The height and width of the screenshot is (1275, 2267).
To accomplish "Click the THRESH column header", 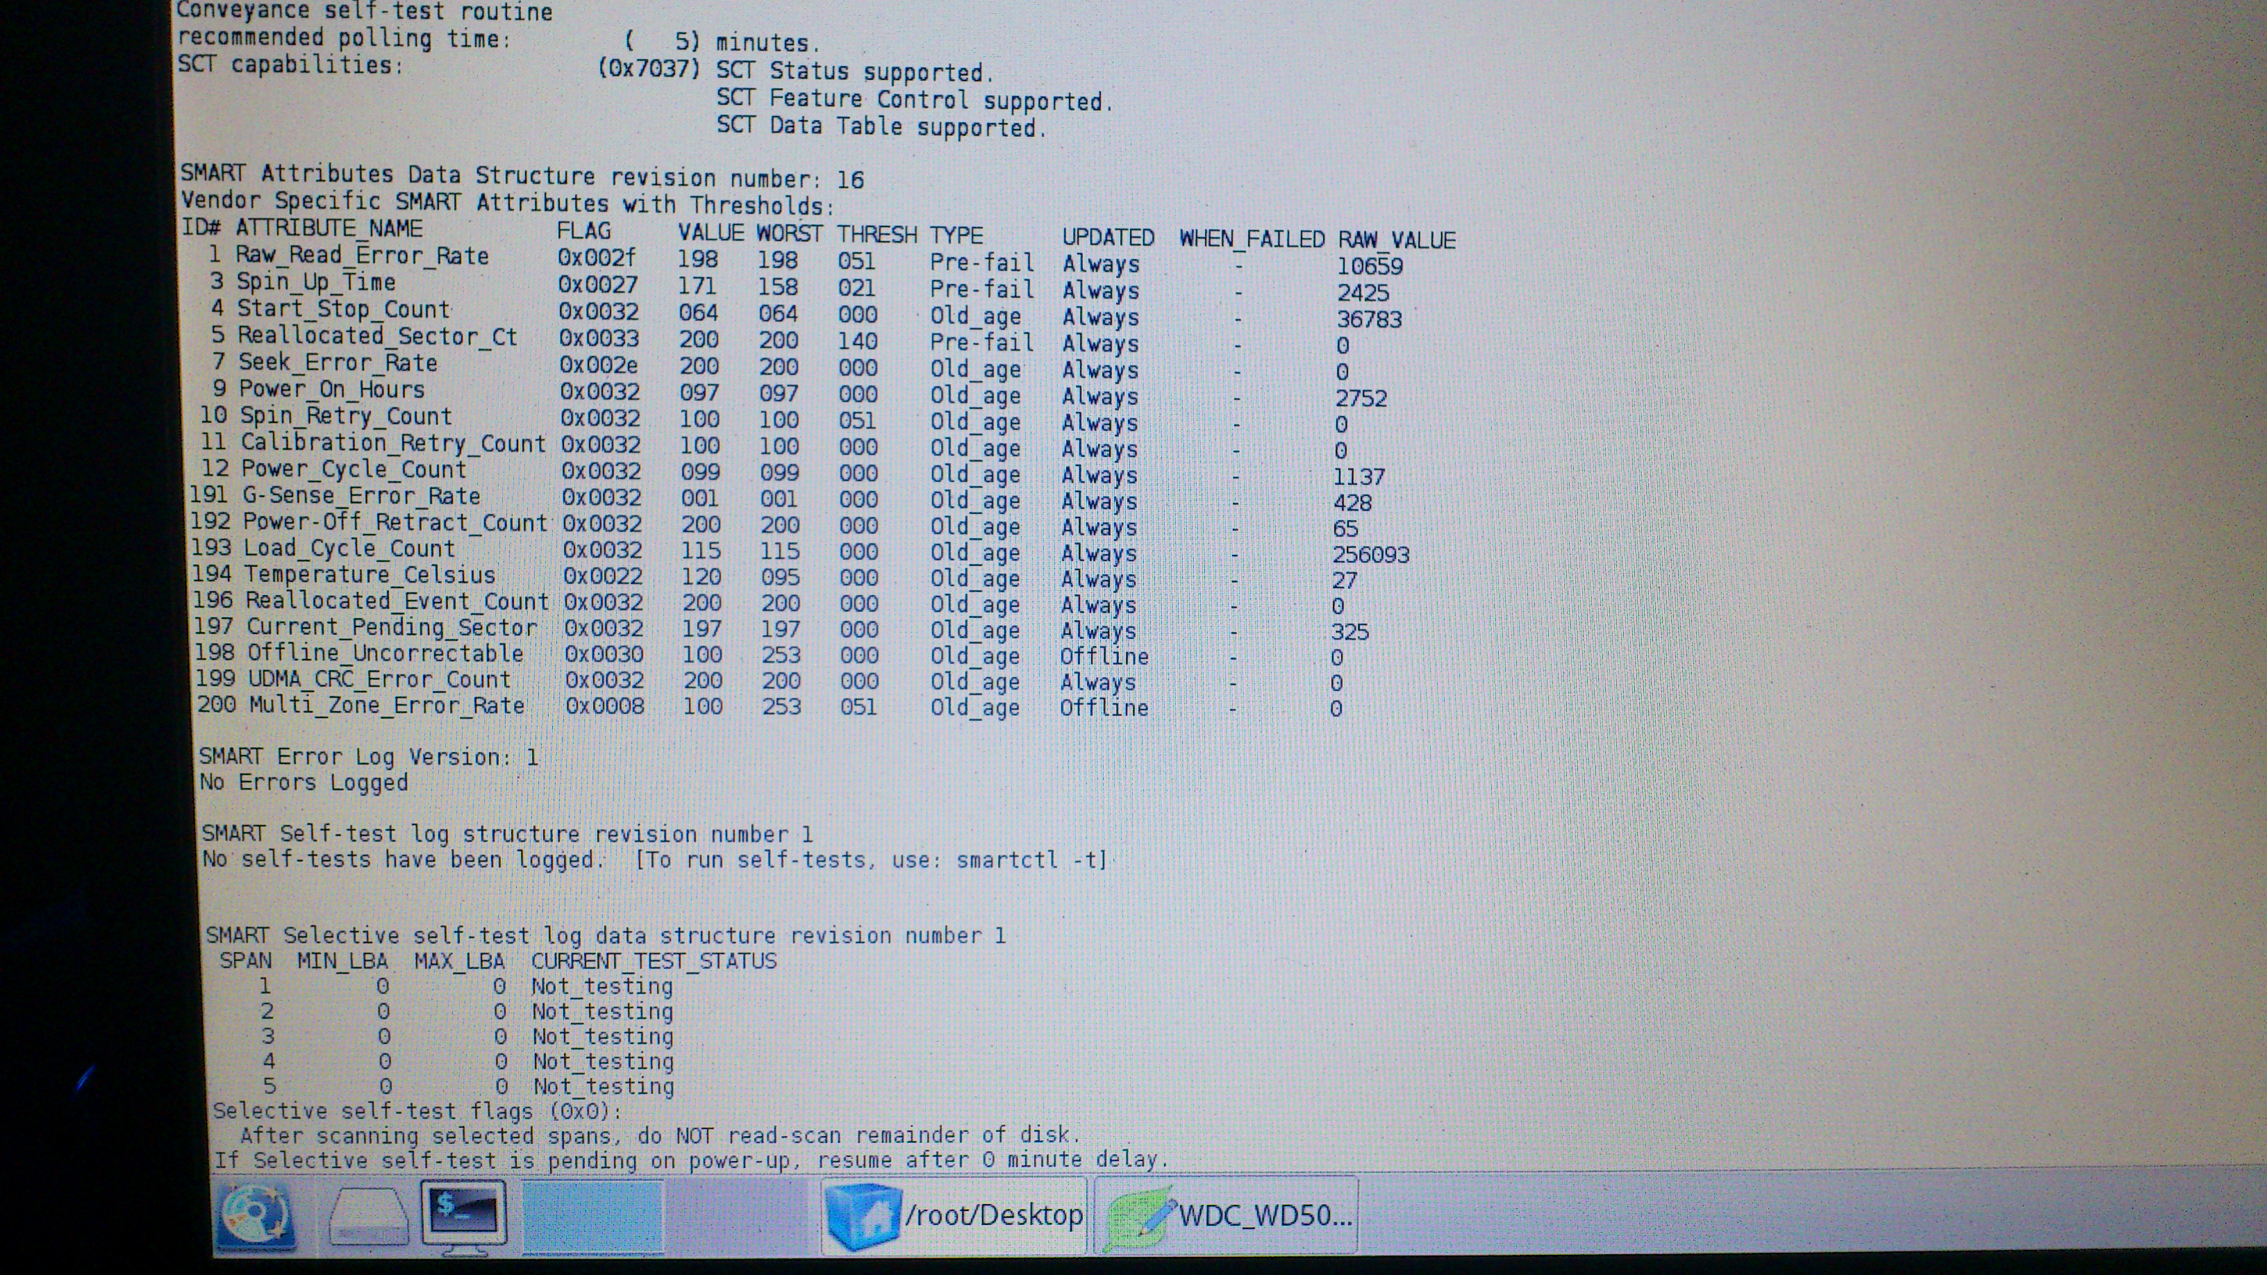I will 877,234.
